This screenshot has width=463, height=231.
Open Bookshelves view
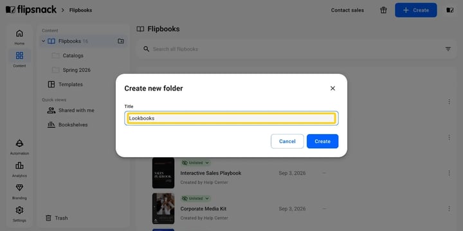[x=68, y=124]
